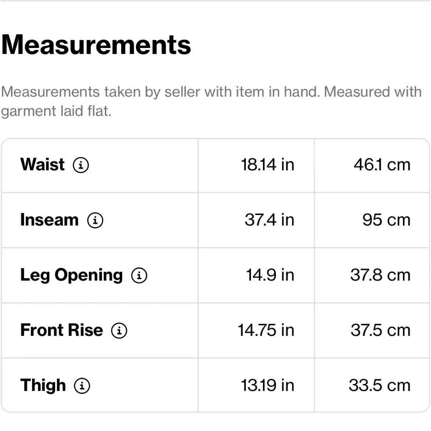Select the Front Rise row label
Viewport: 431px width, 431px height.
coord(62,330)
